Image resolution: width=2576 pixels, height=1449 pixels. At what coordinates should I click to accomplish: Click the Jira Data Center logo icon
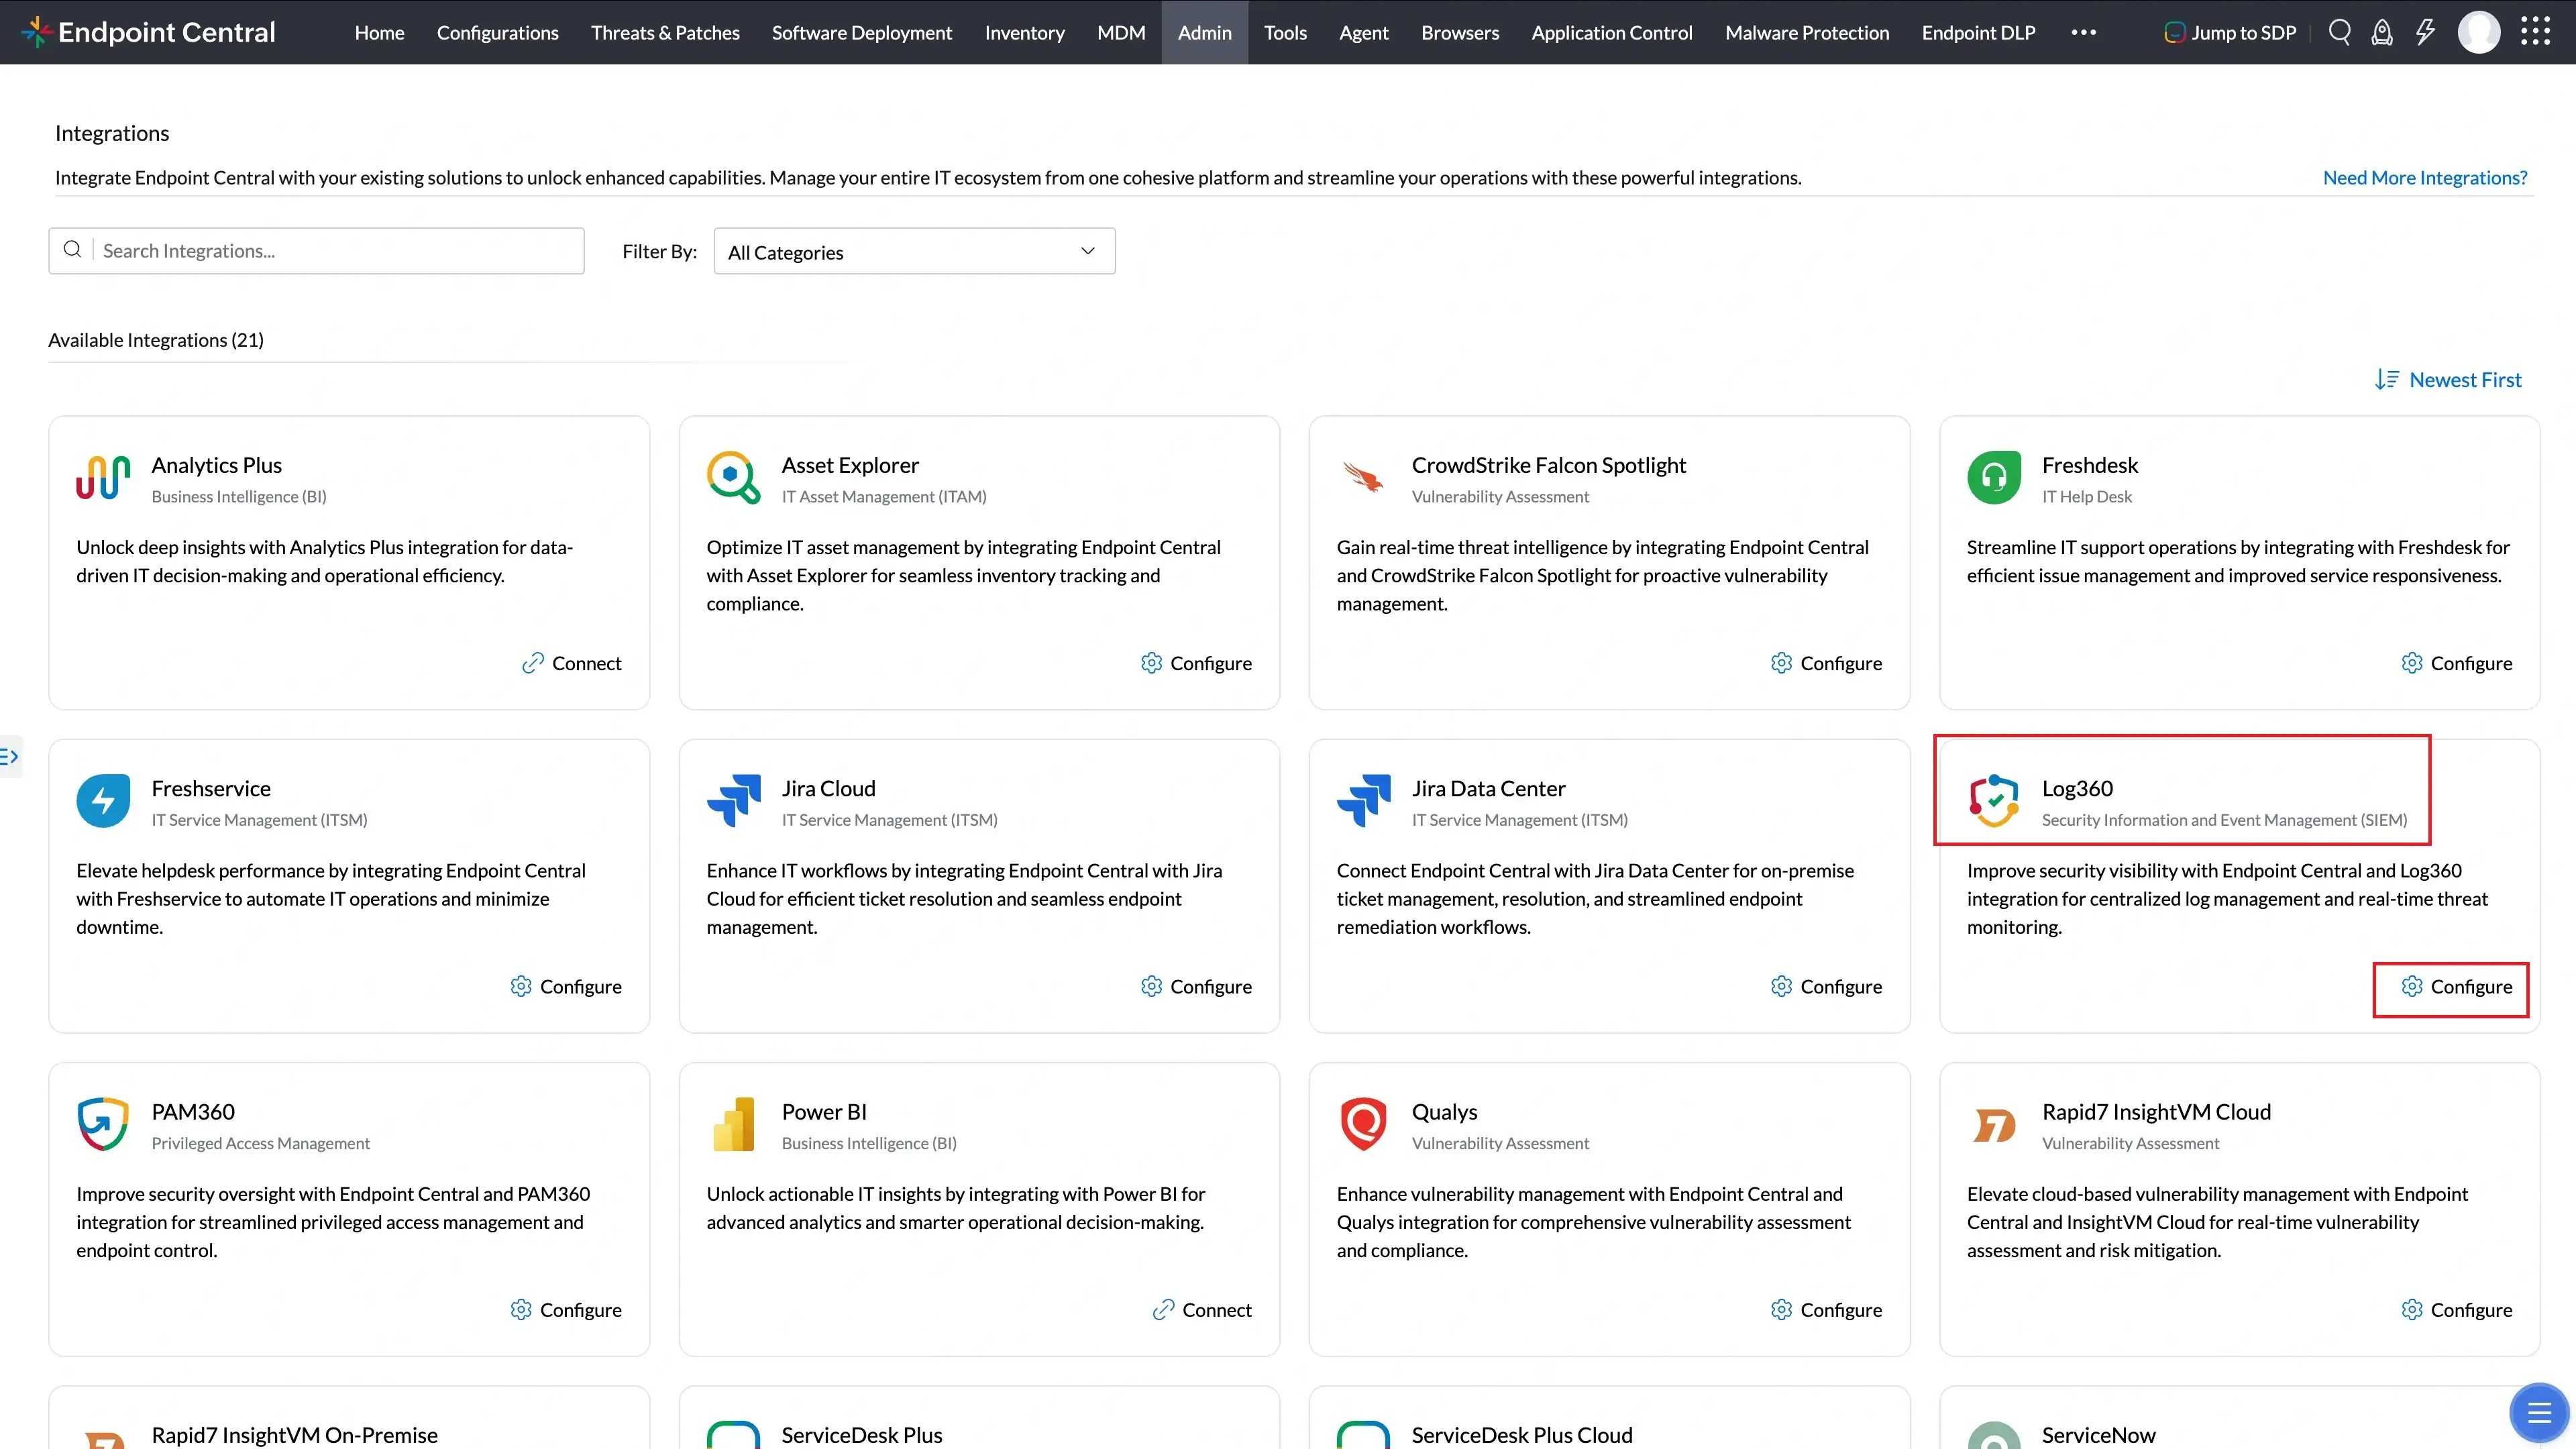pos(1363,800)
